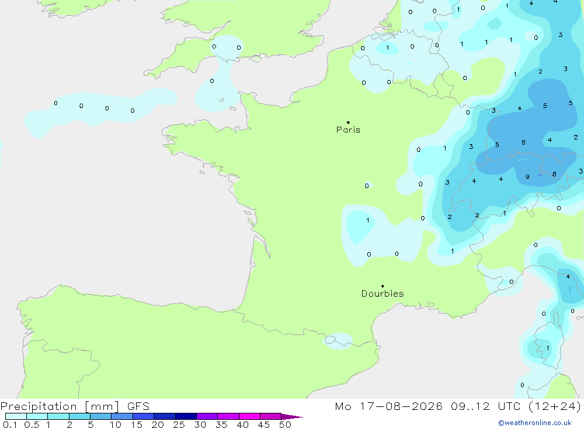
Task: Click the '09..12 UTC' time text
Action: pos(485,406)
